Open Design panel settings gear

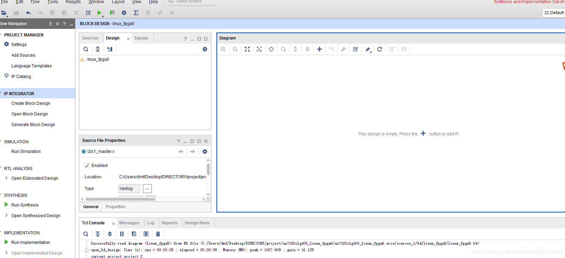tap(205, 49)
